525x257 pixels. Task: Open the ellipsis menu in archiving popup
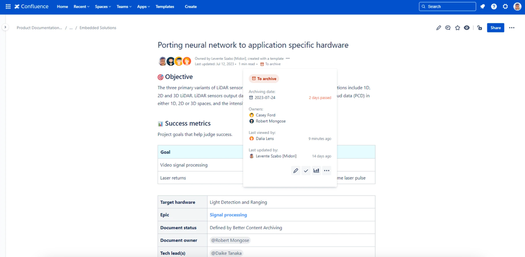pyautogui.click(x=326, y=171)
